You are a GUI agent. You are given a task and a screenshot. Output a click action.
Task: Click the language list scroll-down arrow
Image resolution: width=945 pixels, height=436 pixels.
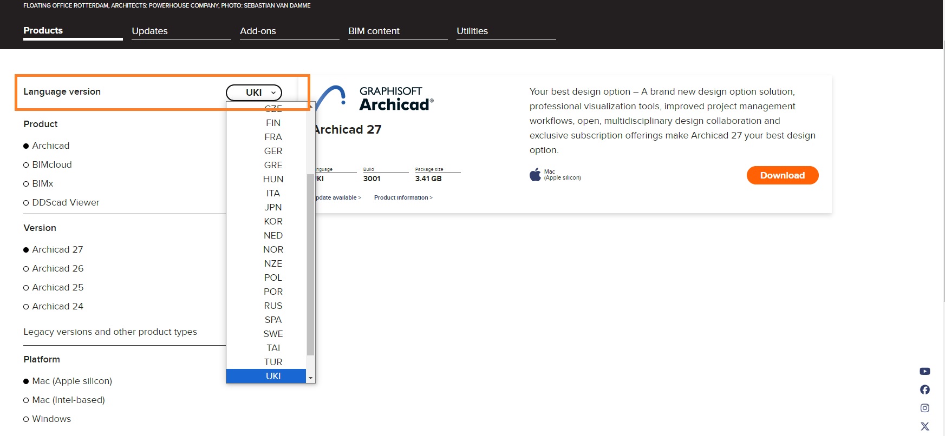click(x=310, y=378)
